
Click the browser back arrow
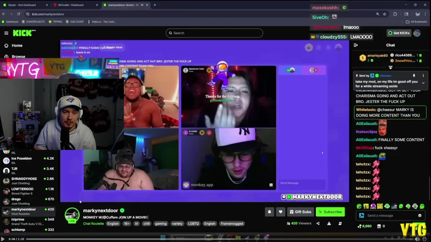coord(4,14)
